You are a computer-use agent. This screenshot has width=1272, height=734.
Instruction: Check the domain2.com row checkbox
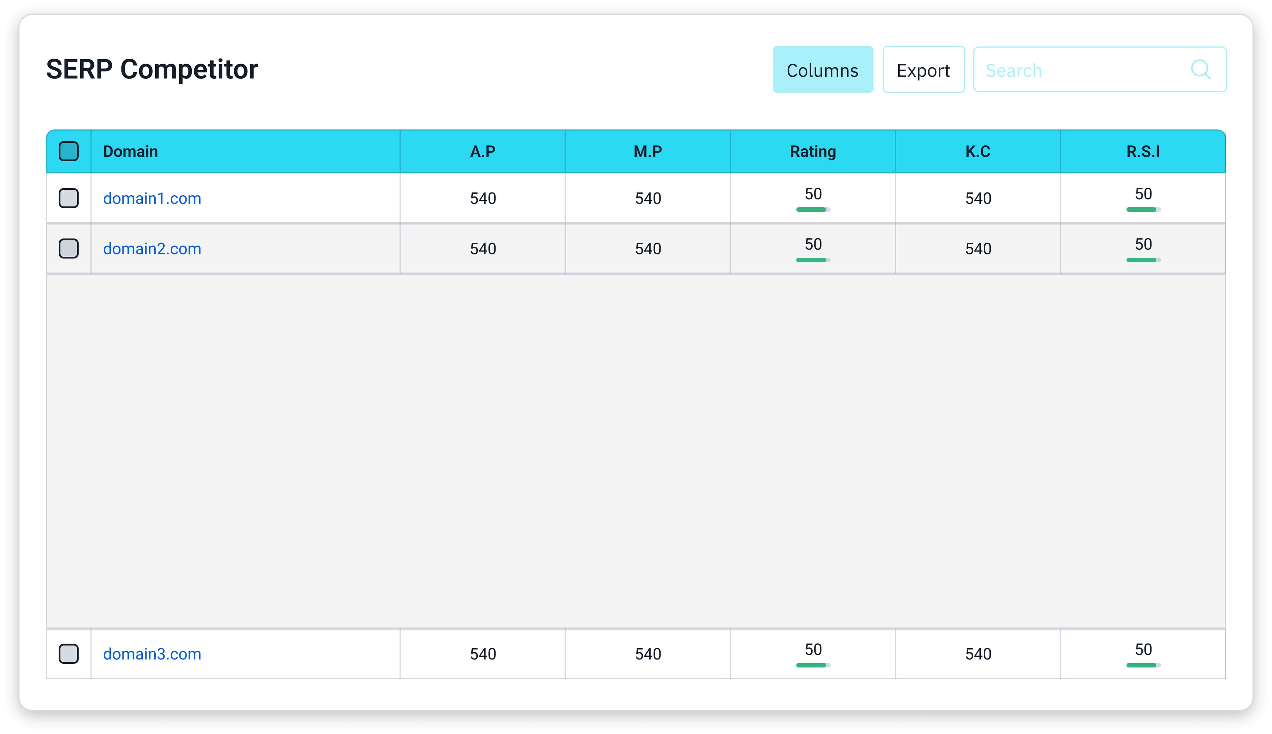(69, 248)
